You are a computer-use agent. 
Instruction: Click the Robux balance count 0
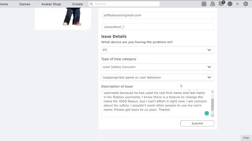(237, 4)
